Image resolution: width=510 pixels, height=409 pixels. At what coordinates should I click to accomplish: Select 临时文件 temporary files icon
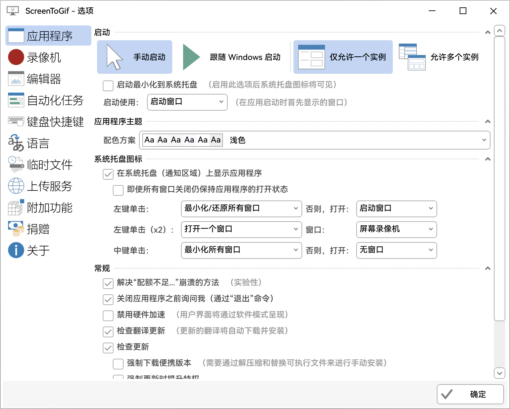coord(16,165)
